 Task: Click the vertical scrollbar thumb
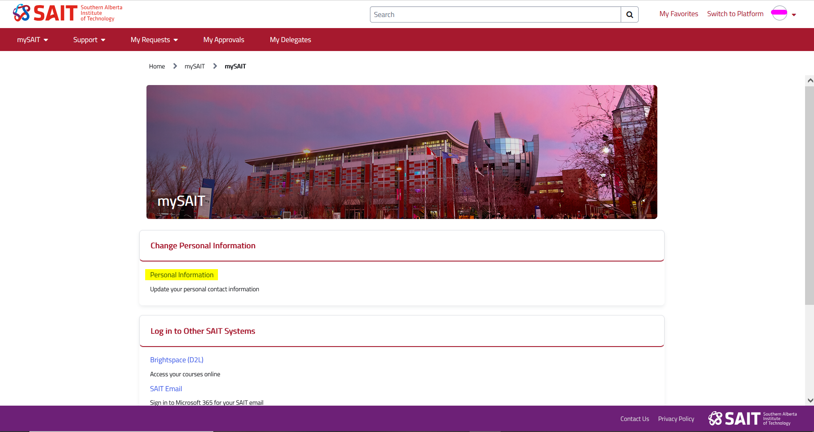809,196
